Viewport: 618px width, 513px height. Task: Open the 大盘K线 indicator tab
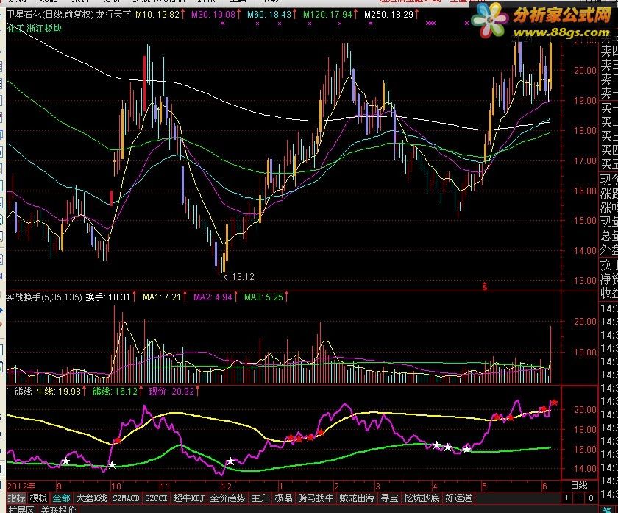click(91, 498)
